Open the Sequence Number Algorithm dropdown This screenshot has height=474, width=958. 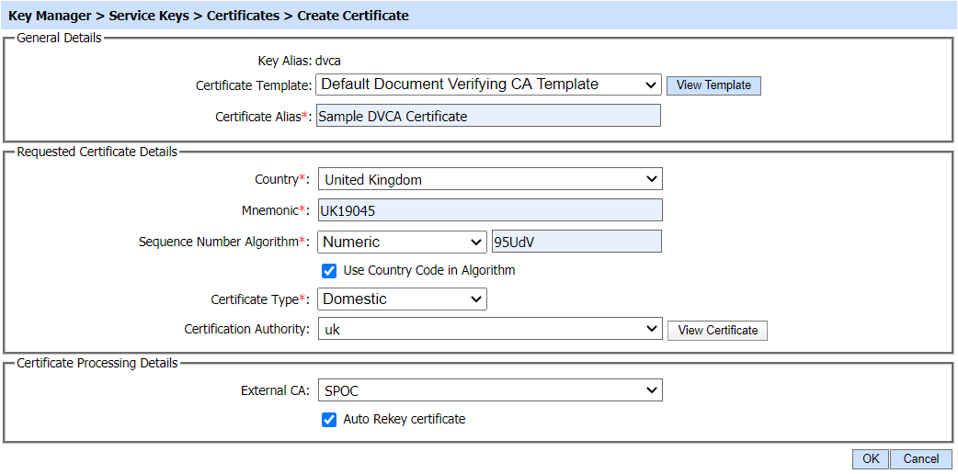coord(402,242)
